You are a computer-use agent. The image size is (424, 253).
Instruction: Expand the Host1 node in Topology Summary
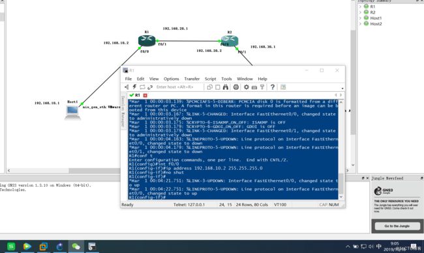pyautogui.click(x=360, y=18)
